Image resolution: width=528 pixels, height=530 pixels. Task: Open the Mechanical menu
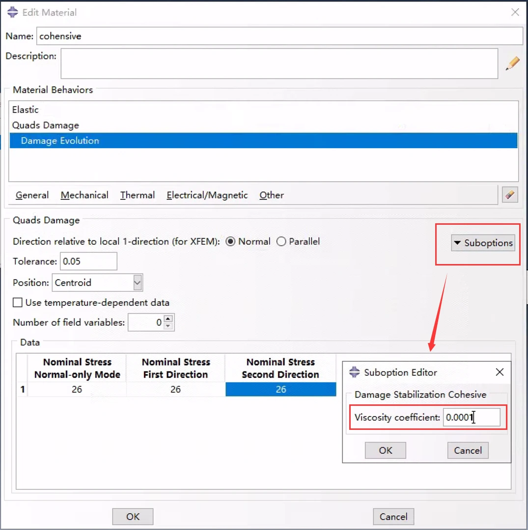pyautogui.click(x=84, y=195)
